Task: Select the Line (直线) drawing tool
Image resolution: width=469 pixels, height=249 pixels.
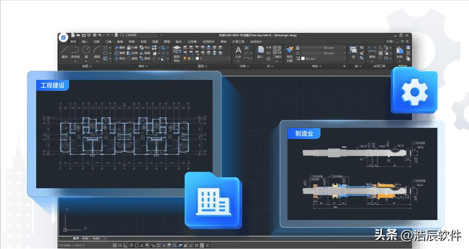Action: [x=65, y=51]
